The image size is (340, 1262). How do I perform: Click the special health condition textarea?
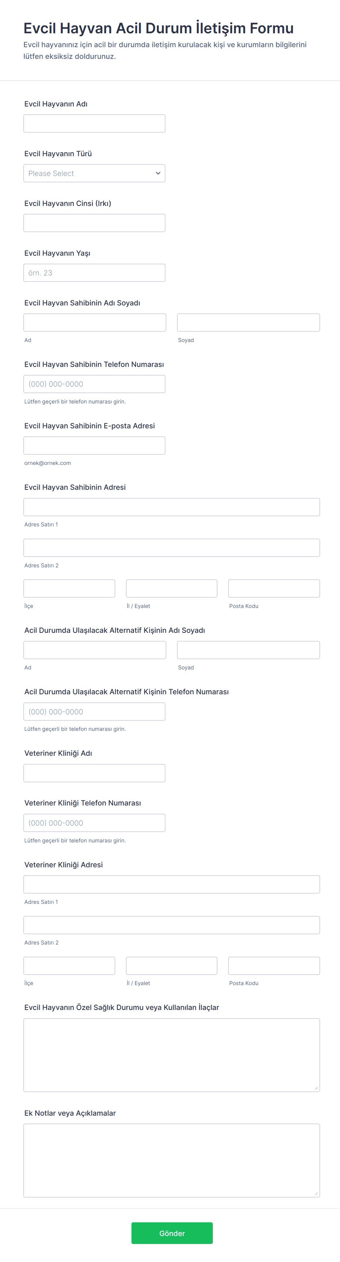click(171, 1053)
